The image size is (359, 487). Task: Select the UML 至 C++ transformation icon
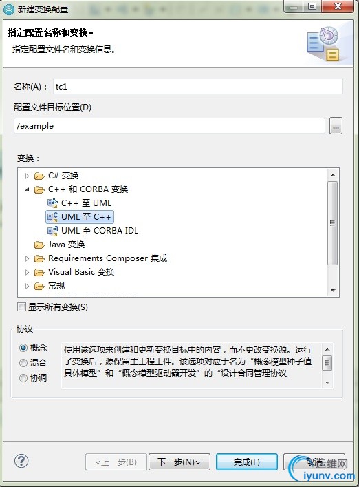click(x=52, y=217)
